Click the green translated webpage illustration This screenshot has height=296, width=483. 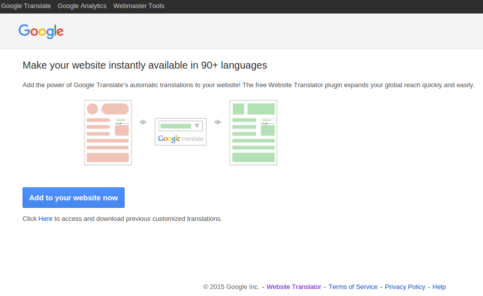[x=253, y=133]
